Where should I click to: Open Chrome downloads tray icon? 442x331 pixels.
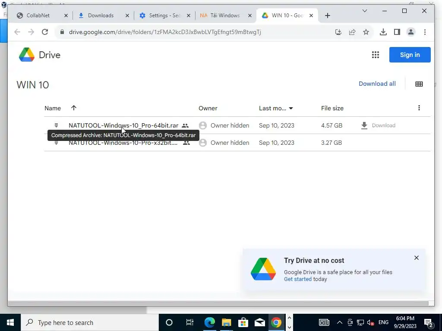point(383,32)
